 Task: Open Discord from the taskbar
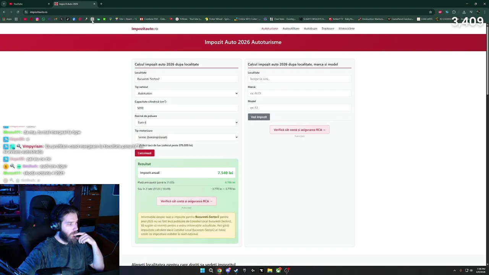tap(228, 270)
